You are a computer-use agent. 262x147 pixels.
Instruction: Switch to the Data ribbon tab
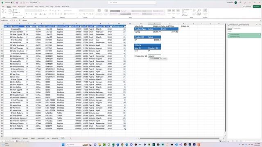[x=36, y=7]
